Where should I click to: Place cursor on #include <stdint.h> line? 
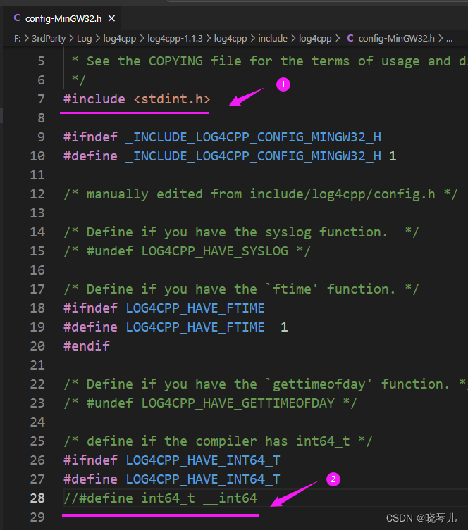[137, 99]
